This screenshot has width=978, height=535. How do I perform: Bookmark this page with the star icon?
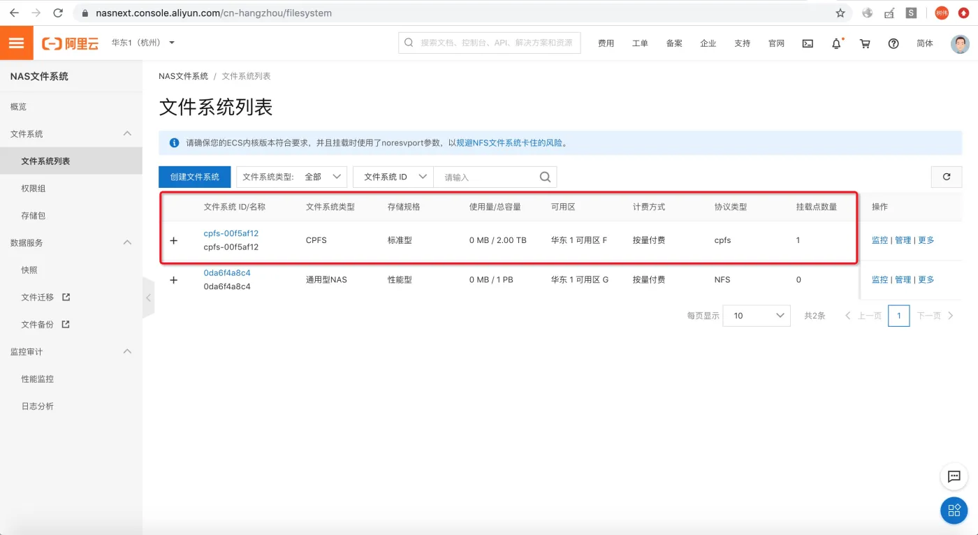pos(840,13)
